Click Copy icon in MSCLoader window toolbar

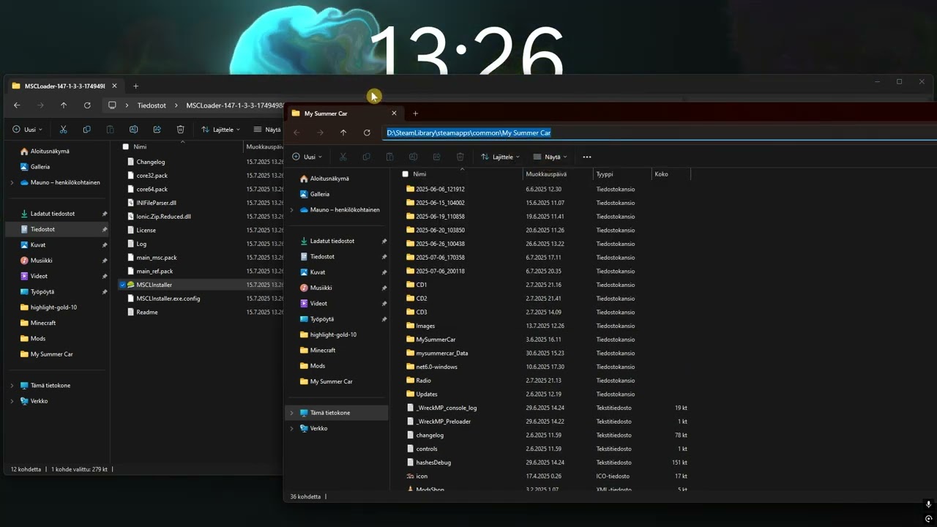(x=86, y=130)
